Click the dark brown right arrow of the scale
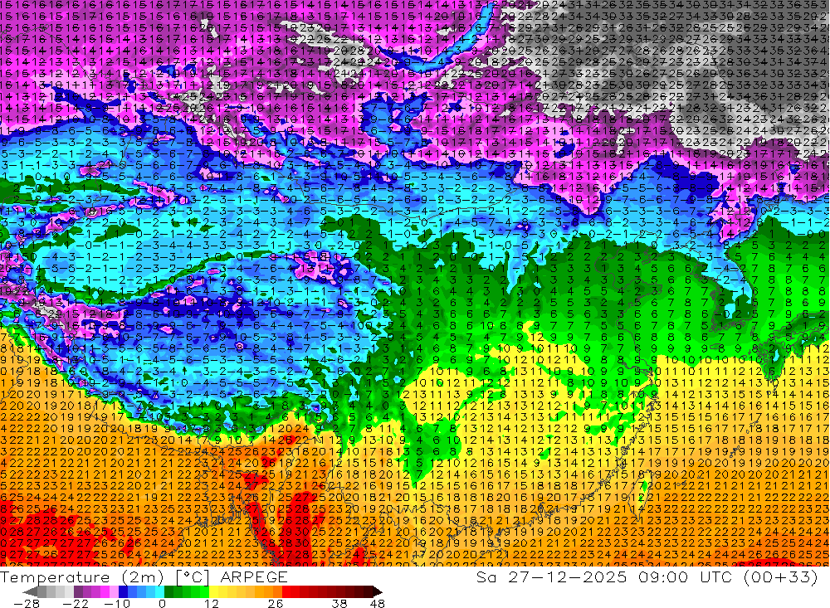This screenshot has width=830, height=608. (378, 592)
